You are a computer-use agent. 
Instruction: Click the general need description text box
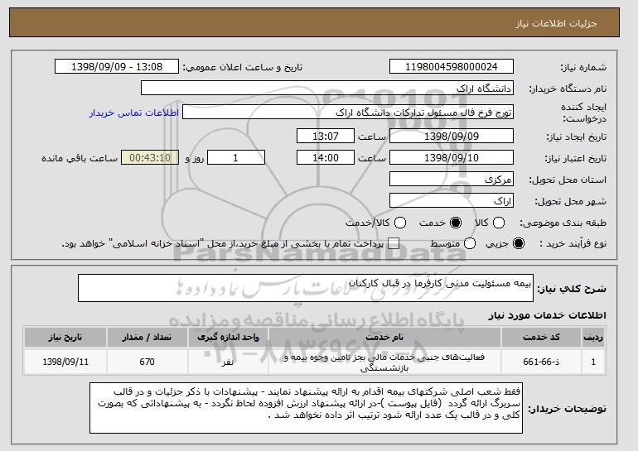pos(306,288)
